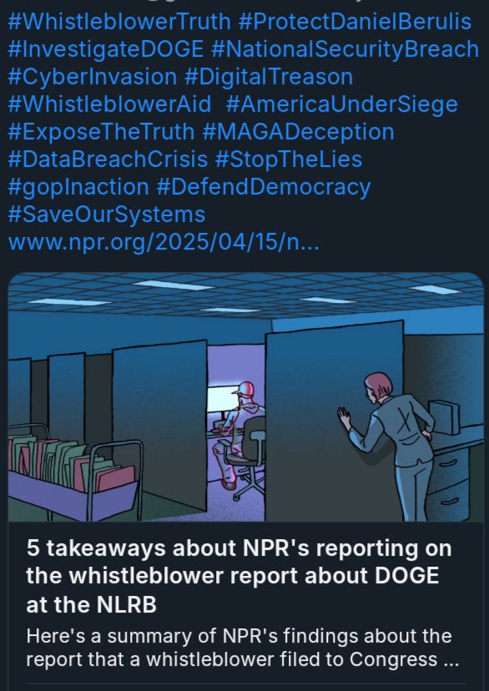This screenshot has height=691, width=489.
Task: Open the #MAGADeception hashtag
Action: coord(298,132)
